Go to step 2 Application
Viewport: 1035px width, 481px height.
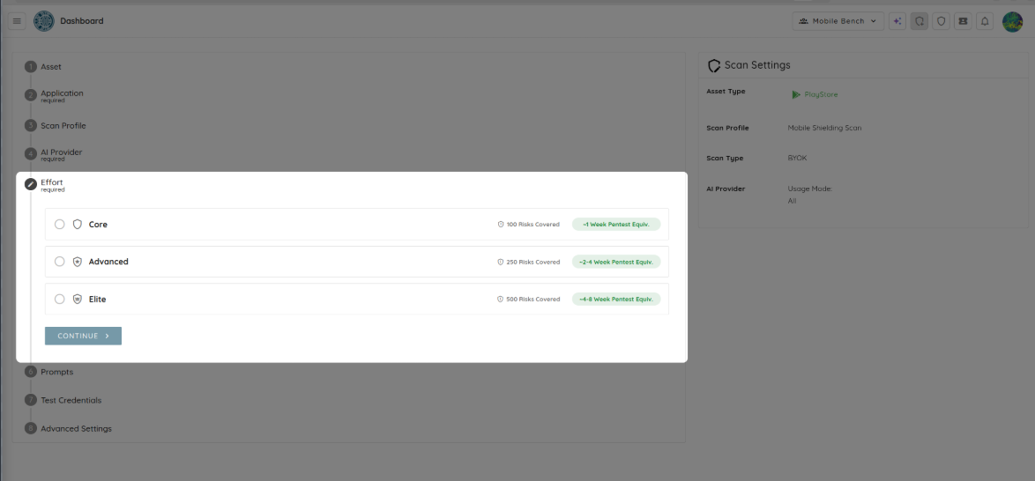[x=54, y=96]
